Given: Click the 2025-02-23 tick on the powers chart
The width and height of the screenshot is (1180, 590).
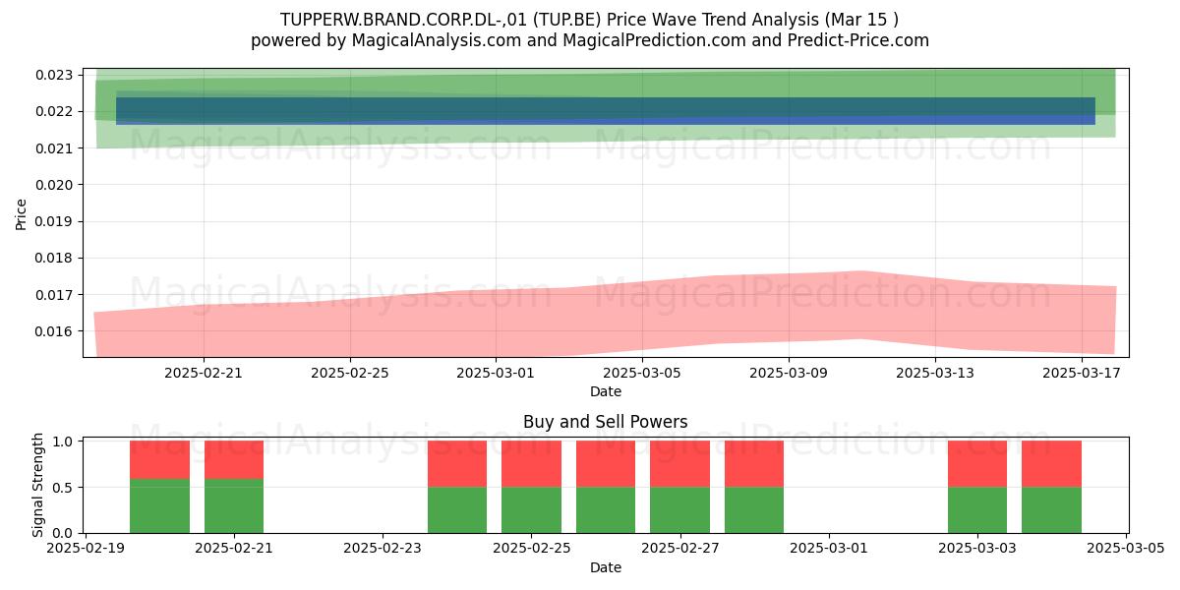Looking at the screenshot, I should (383, 549).
